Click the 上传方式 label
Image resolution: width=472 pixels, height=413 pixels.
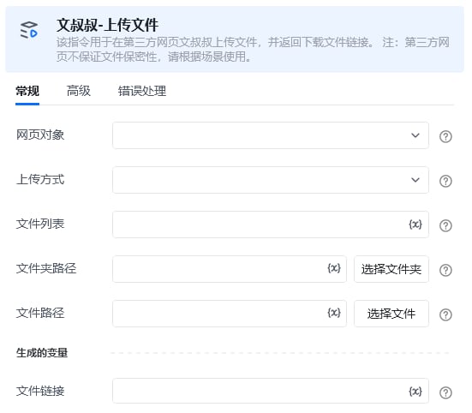[40, 179]
